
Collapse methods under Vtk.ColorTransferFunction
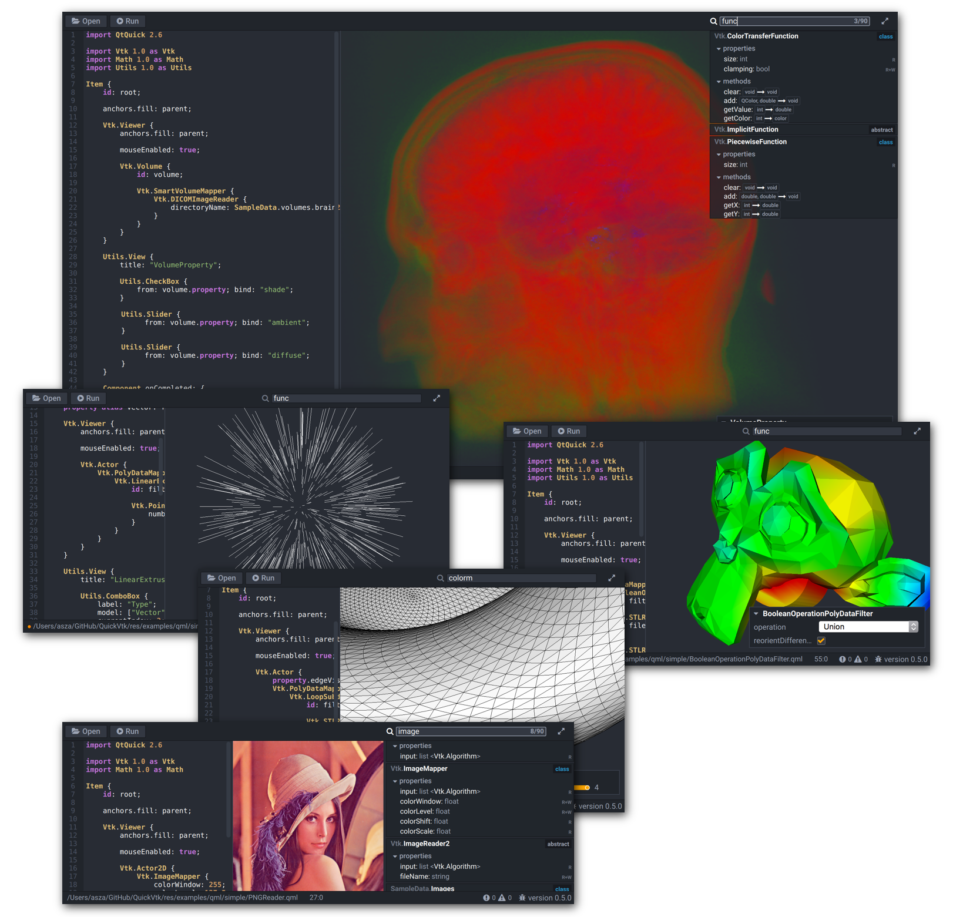click(x=719, y=82)
